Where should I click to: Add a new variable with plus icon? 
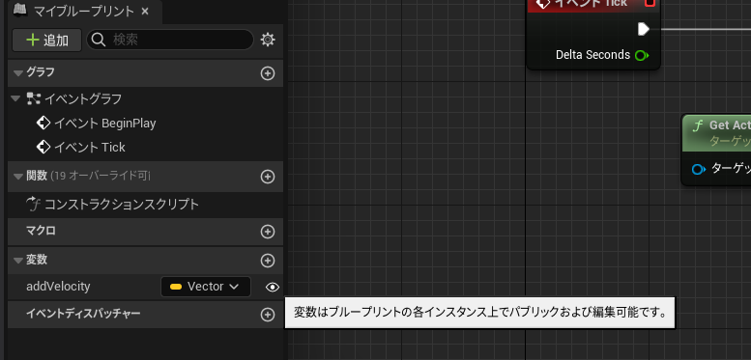[x=268, y=261]
